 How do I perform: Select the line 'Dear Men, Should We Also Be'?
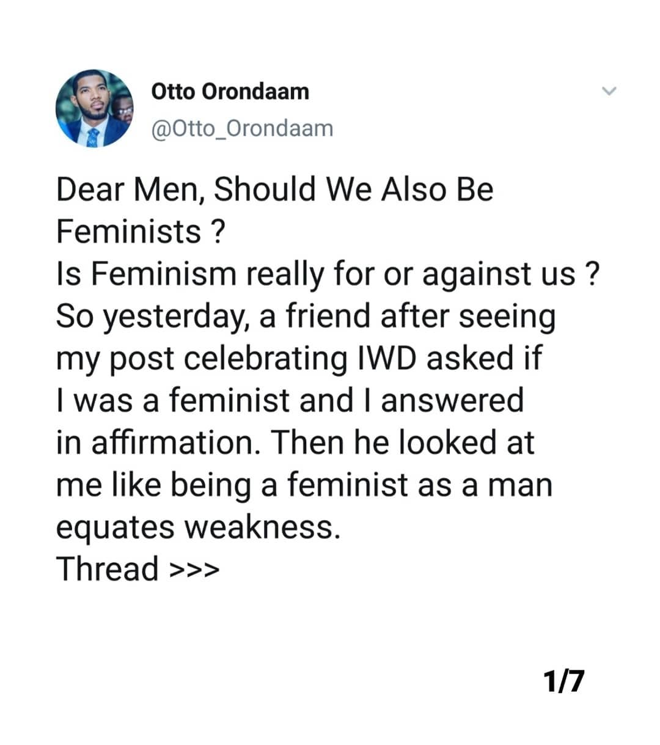point(274,189)
